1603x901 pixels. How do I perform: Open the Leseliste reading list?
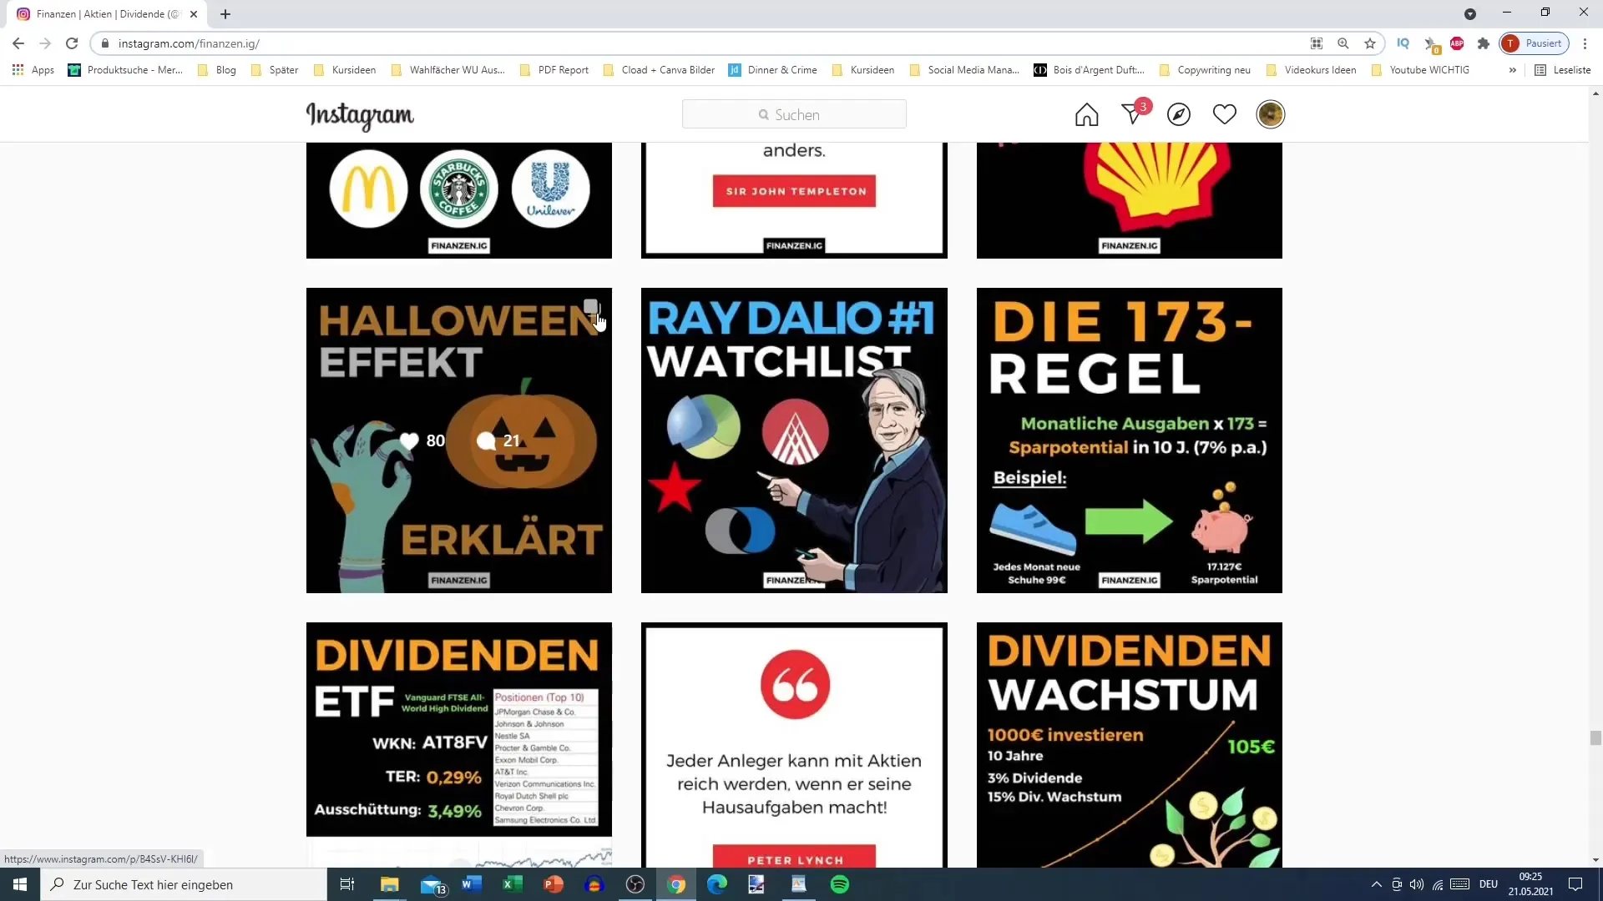coord(1563,70)
